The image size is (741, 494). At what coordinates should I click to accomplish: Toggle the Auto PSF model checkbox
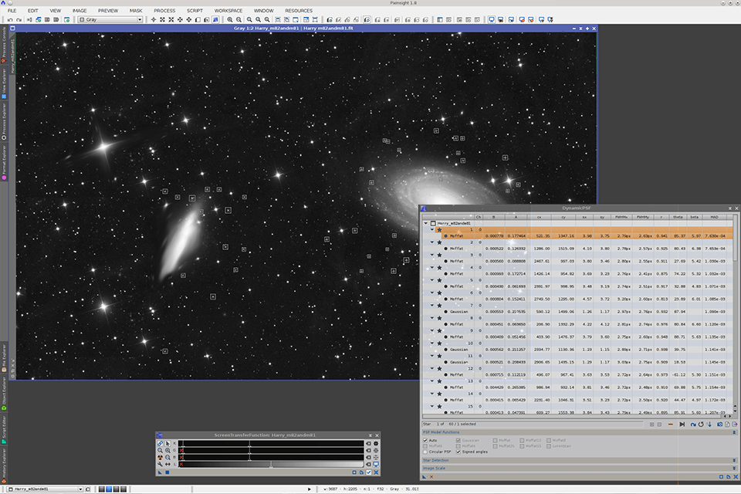(x=425, y=440)
